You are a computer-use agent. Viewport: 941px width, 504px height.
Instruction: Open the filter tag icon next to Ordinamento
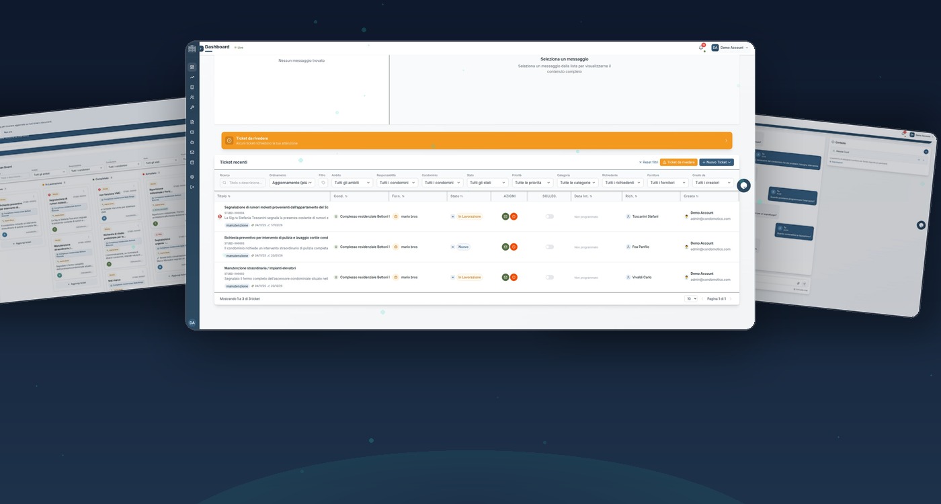point(322,182)
